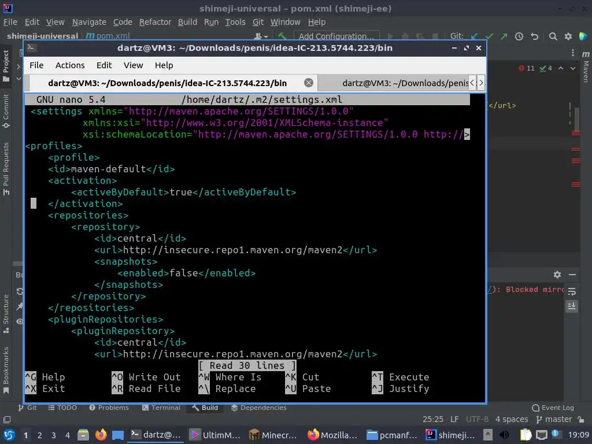Click the master branch widget in status bar

coord(554,419)
